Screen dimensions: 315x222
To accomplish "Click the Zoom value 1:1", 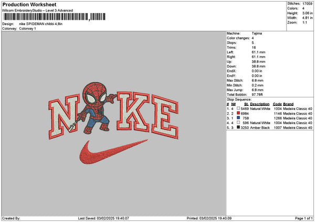I will tap(304, 23).
